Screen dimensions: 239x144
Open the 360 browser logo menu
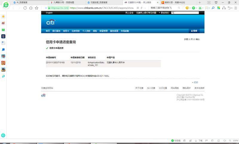click(6, 5)
